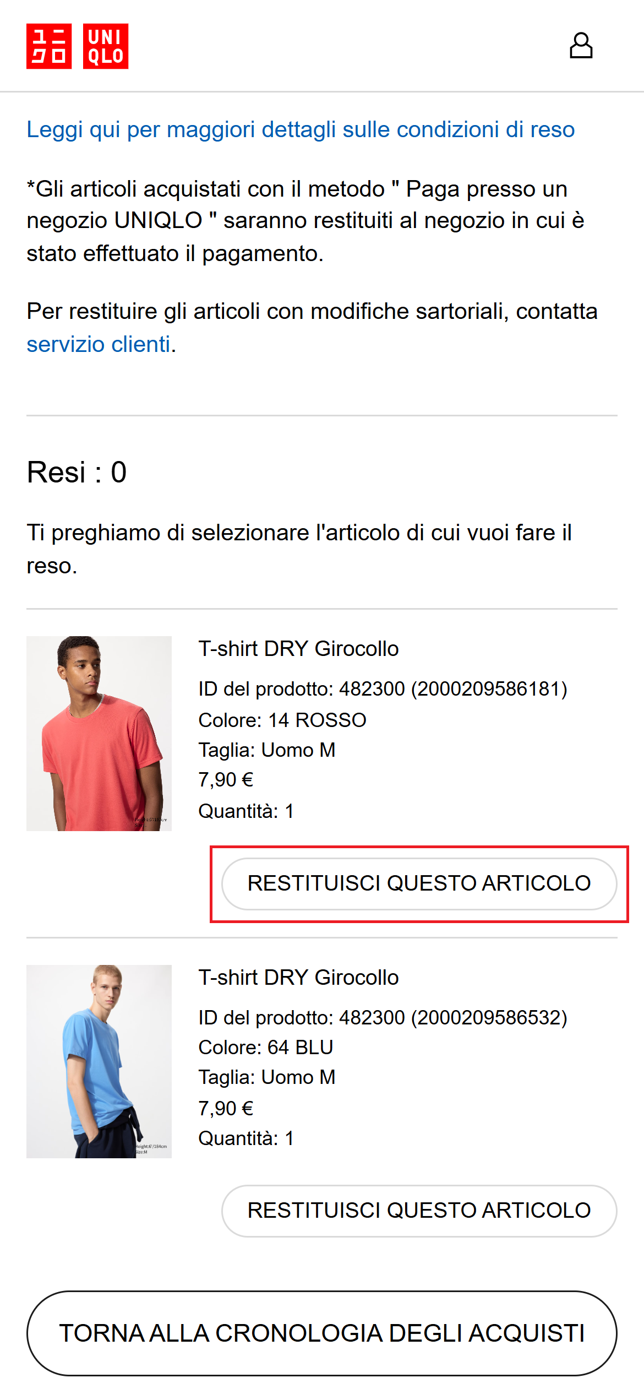Open the account profile icon

click(x=581, y=46)
